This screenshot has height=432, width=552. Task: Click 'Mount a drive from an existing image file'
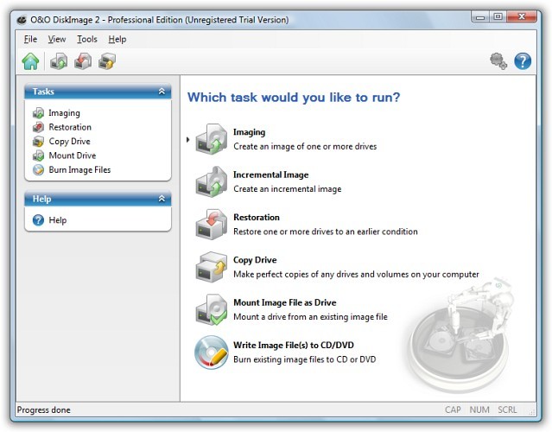click(310, 317)
